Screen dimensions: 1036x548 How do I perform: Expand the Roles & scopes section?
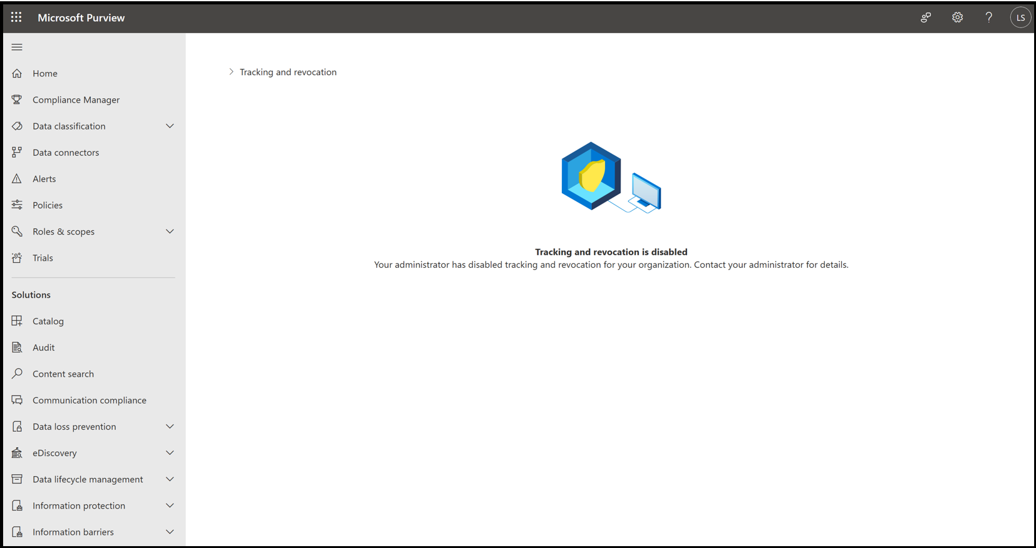coord(170,231)
